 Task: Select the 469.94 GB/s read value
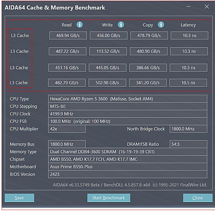coord(68,36)
